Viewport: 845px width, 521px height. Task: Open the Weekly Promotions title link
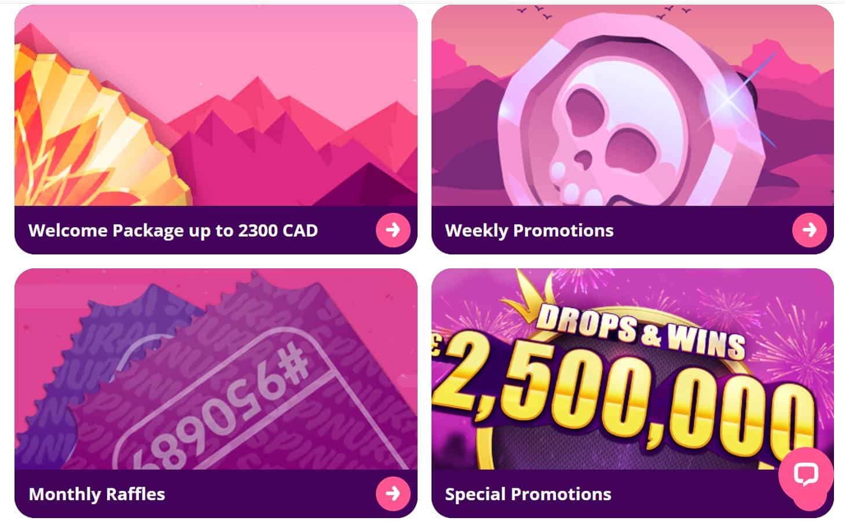[x=529, y=231]
